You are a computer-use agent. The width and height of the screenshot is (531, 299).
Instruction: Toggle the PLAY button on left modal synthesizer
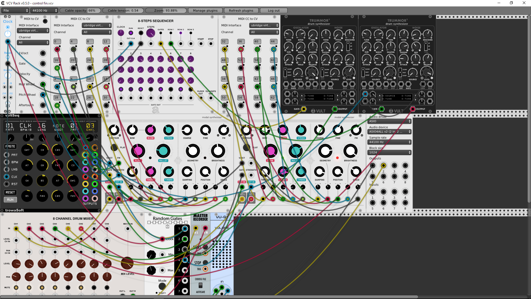point(114,147)
